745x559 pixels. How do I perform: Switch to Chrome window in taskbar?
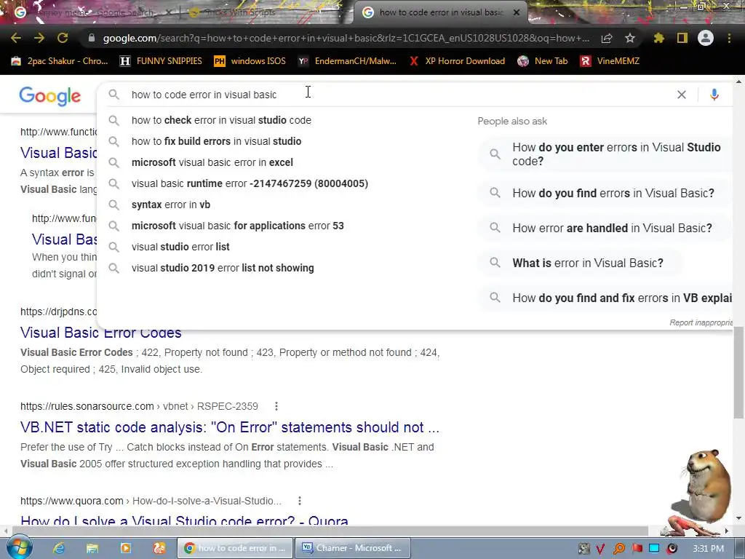pos(235,548)
